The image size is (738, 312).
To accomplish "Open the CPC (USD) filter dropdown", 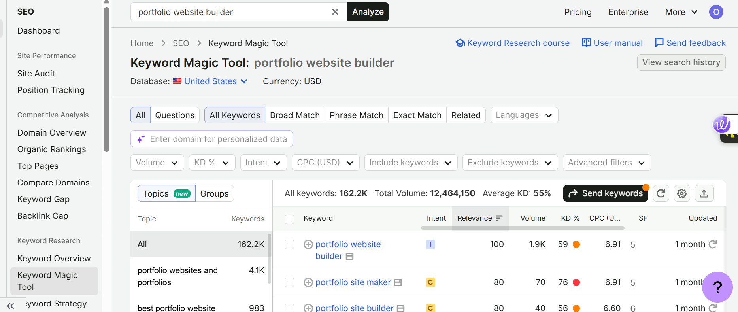I will tap(325, 163).
